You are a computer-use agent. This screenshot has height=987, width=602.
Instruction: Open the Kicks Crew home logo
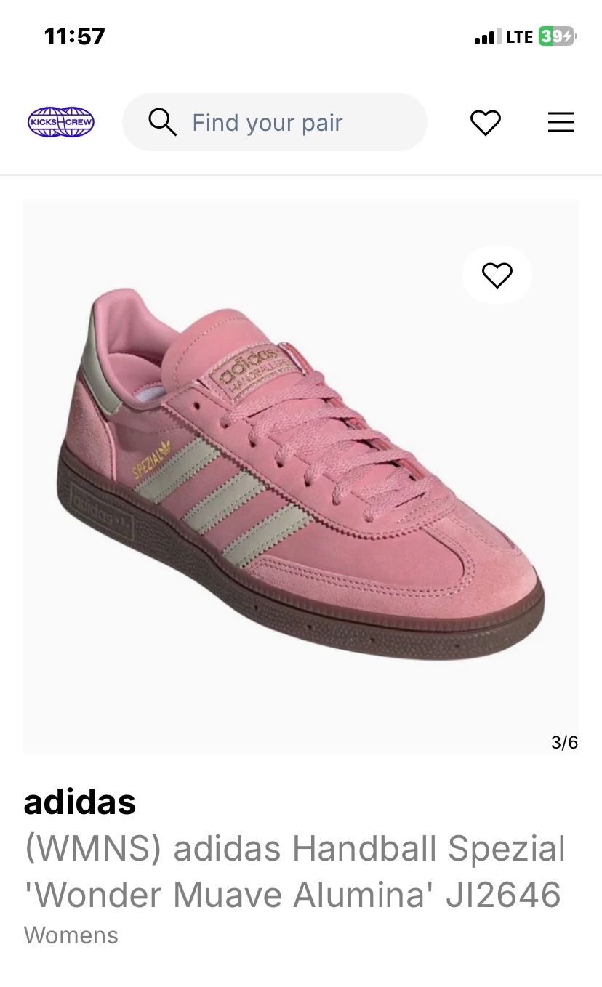[x=61, y=122]
